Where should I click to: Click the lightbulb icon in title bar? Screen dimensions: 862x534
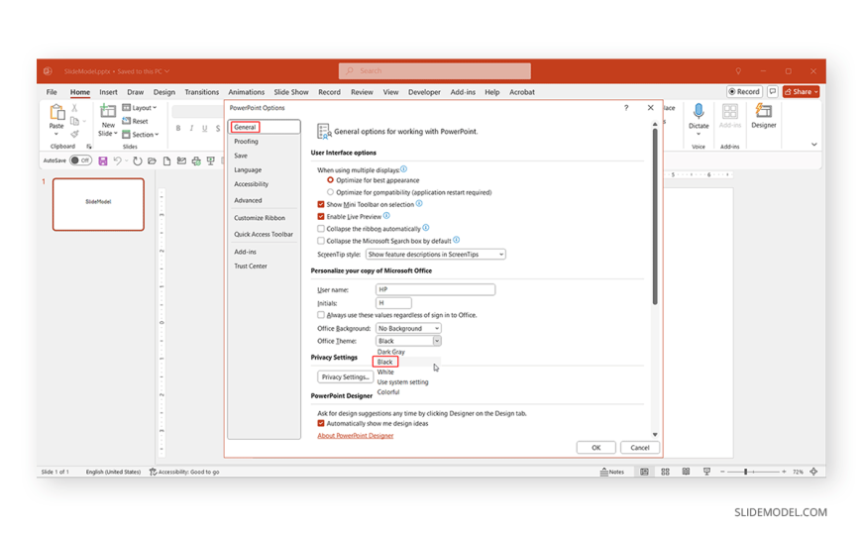tap(738, 71)
